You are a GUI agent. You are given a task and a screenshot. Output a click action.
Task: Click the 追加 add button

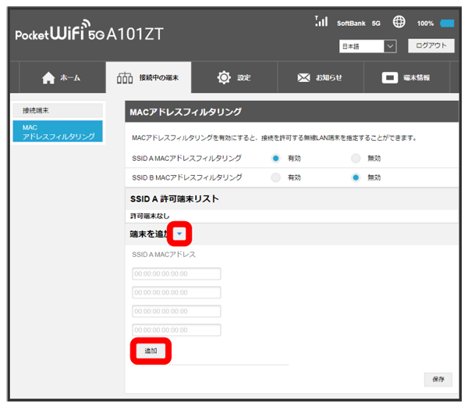point(151,351)
